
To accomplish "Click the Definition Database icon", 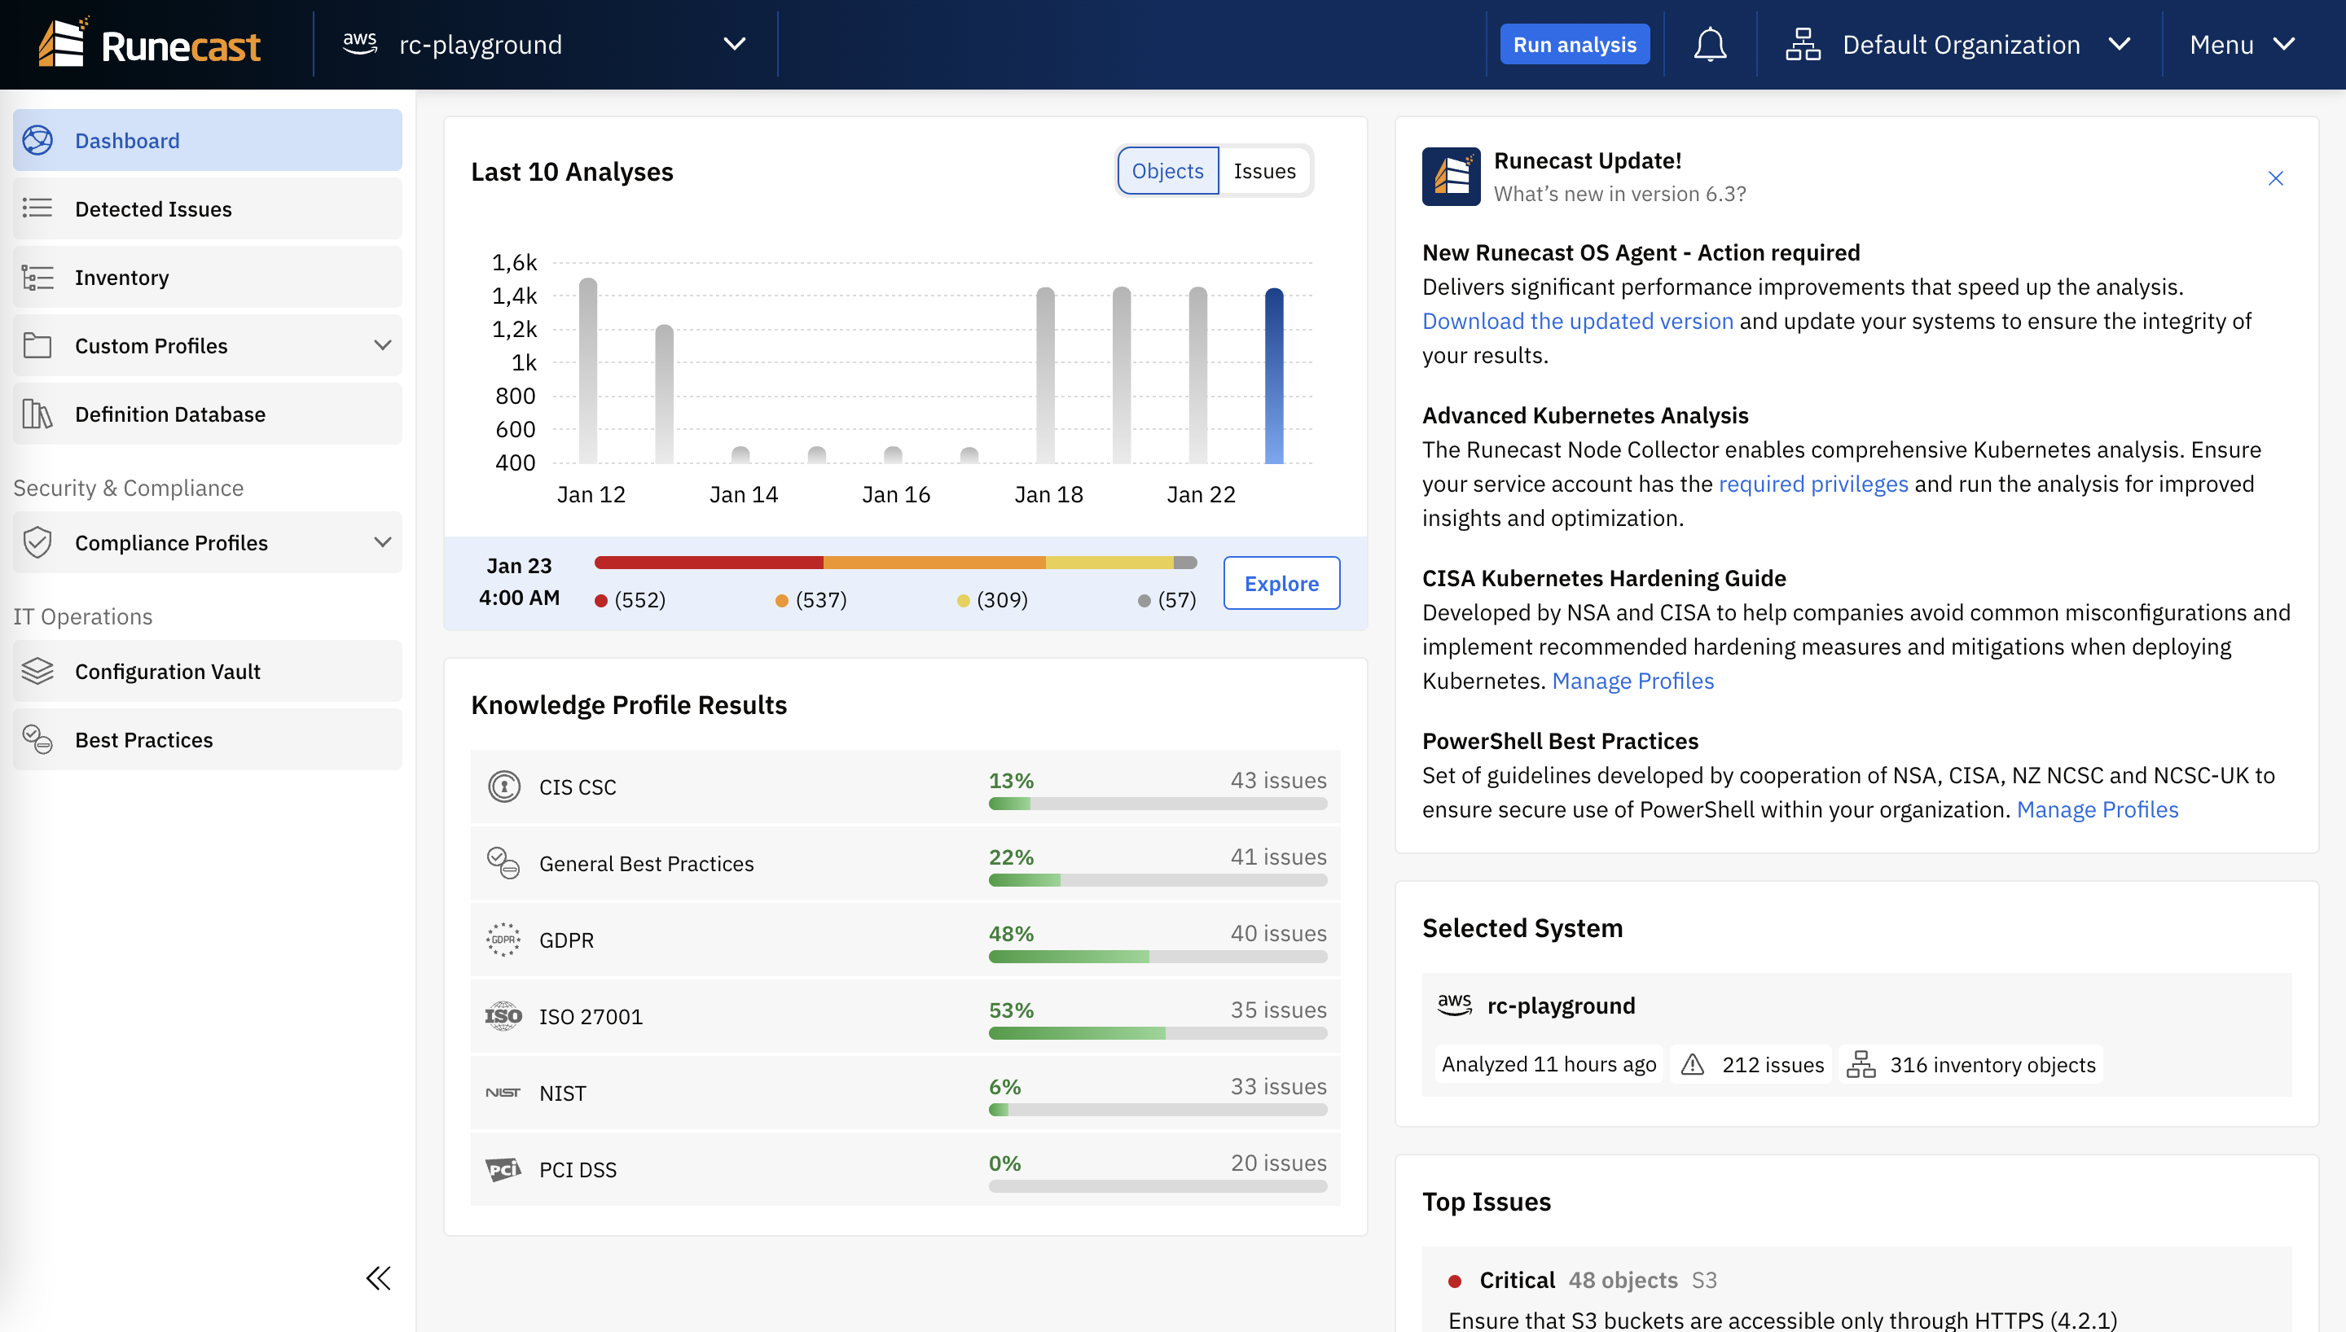I will point(37,414).
